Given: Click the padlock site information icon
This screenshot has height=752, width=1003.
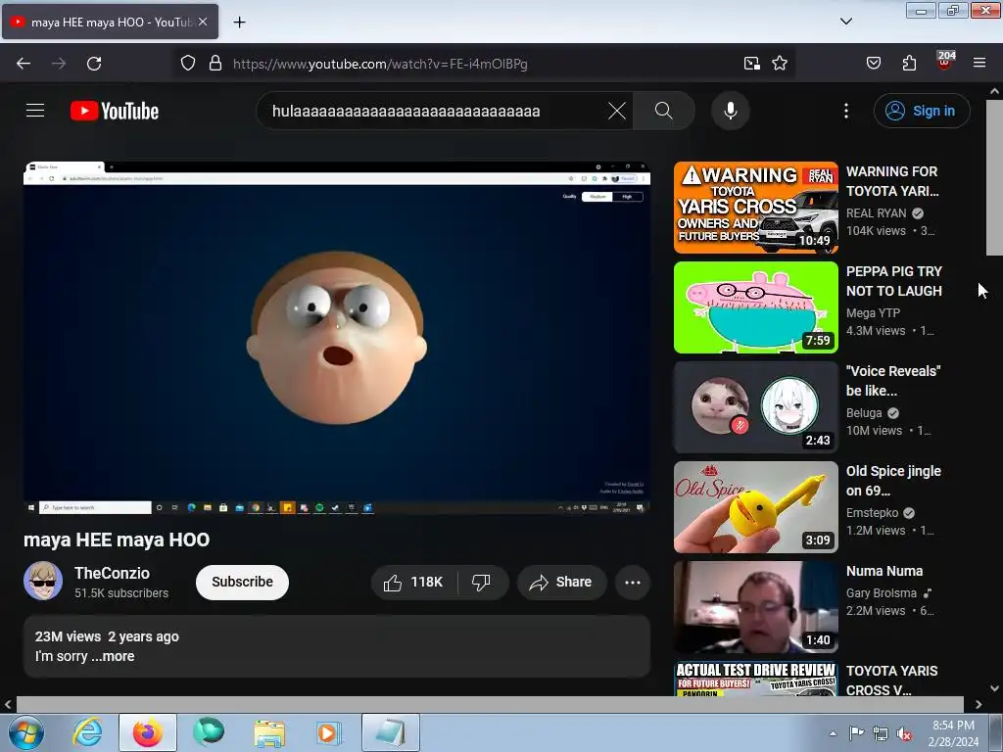Looking at the screenshot, I should 215,64.
